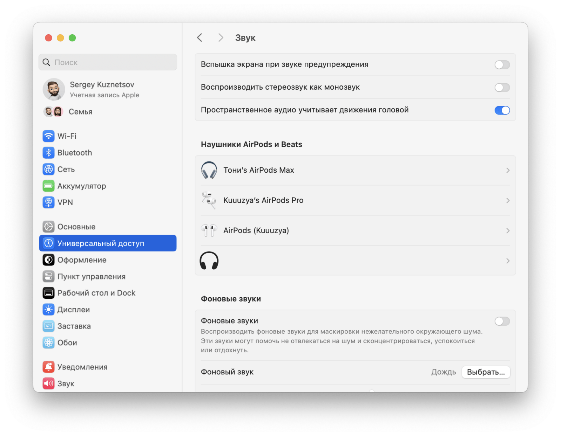Click the AirPods (Kuuuzya) earbuds icon
Screen dimensions: 561x436
[209, 230]
